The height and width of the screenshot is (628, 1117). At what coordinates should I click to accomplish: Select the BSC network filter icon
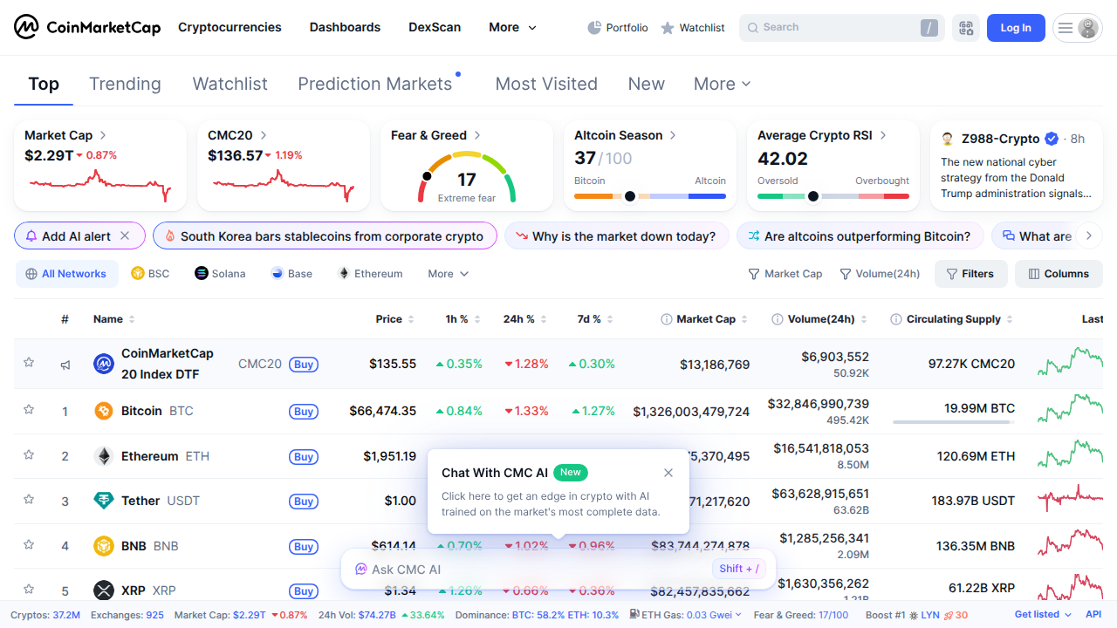click(x=138, y=273)
